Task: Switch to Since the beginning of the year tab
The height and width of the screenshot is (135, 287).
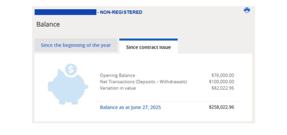Action: tap(76, 45)
